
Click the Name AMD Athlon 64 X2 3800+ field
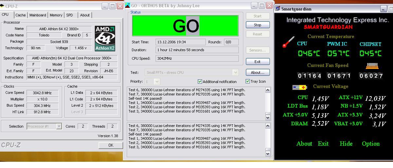point(59,29)
